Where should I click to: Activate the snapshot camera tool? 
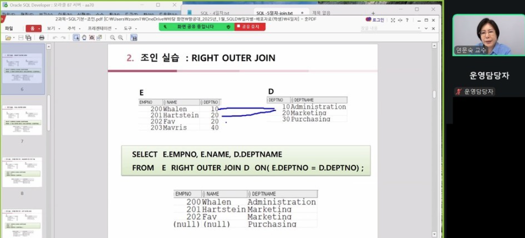pos(92,37)
